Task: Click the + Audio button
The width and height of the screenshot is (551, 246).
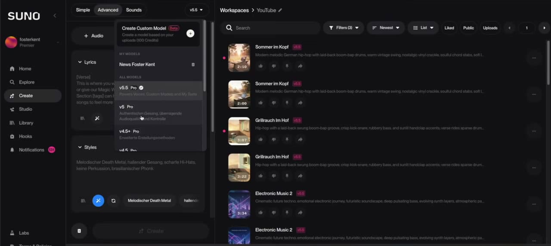Action: (x=93, y=36)
